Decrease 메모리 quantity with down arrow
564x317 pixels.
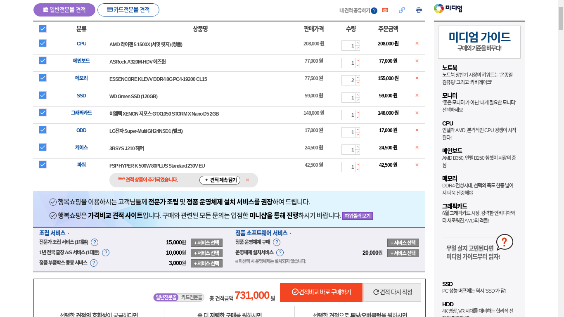click(x=358, y=83)
